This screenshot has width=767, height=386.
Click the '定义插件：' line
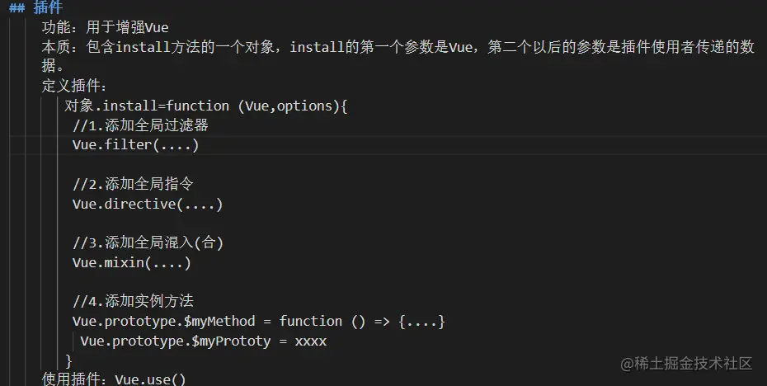75,86
